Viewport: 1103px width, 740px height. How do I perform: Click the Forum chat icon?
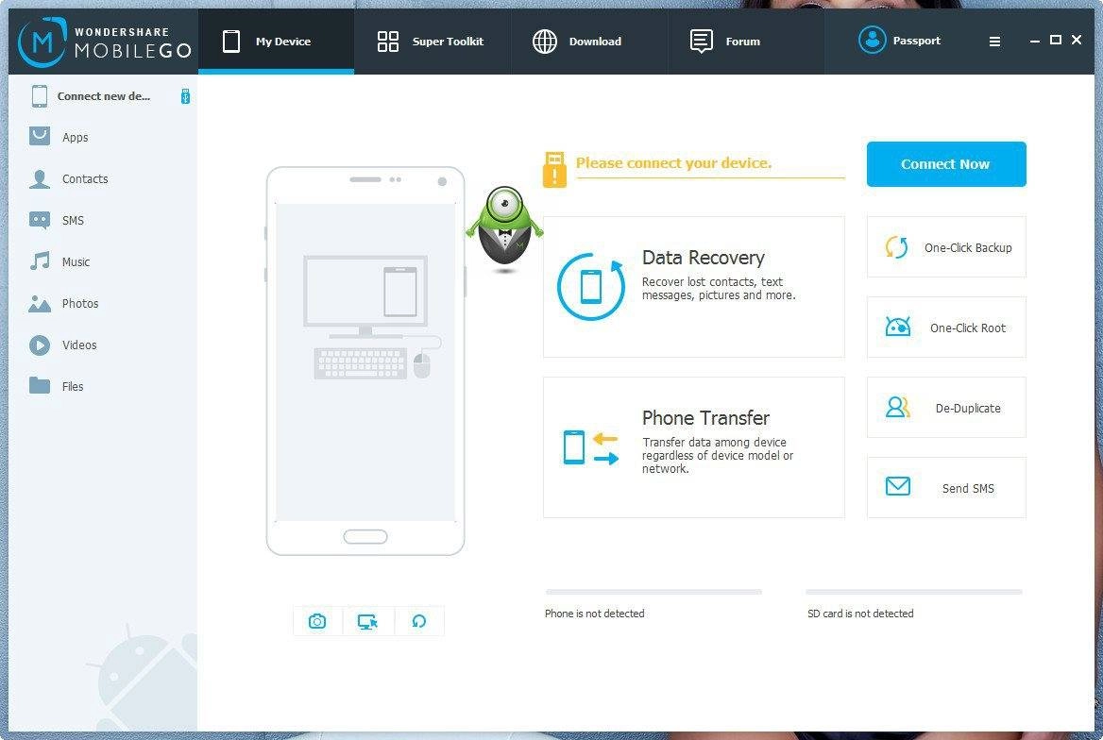702,42
